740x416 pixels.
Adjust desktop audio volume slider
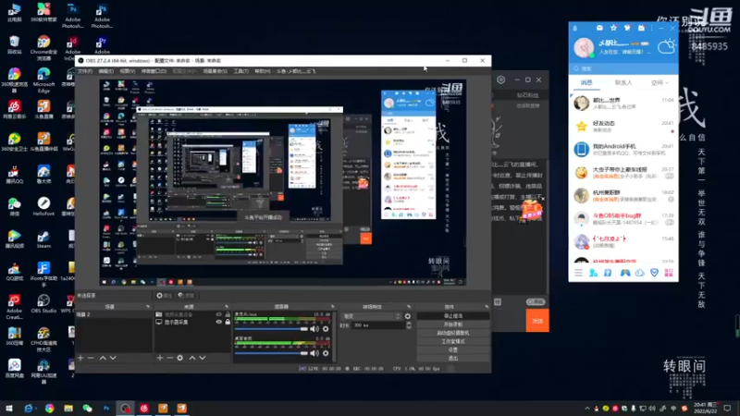pyautogui.click(x=271, y=353)
